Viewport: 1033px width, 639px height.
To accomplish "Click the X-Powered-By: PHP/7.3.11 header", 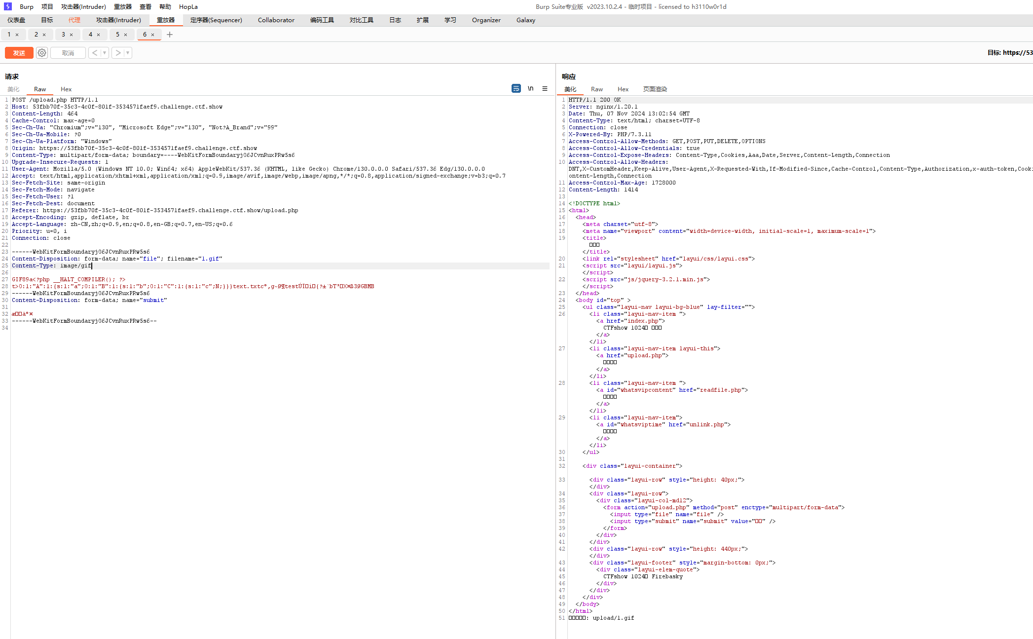I will click(x=610, y=134).
